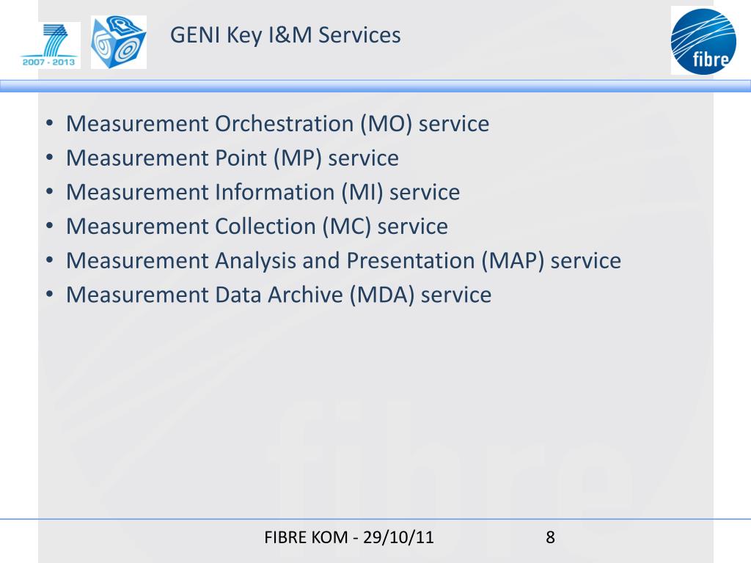Select Measurement Analysis and Presentation (MAP) service

click(x=343, y=261)
